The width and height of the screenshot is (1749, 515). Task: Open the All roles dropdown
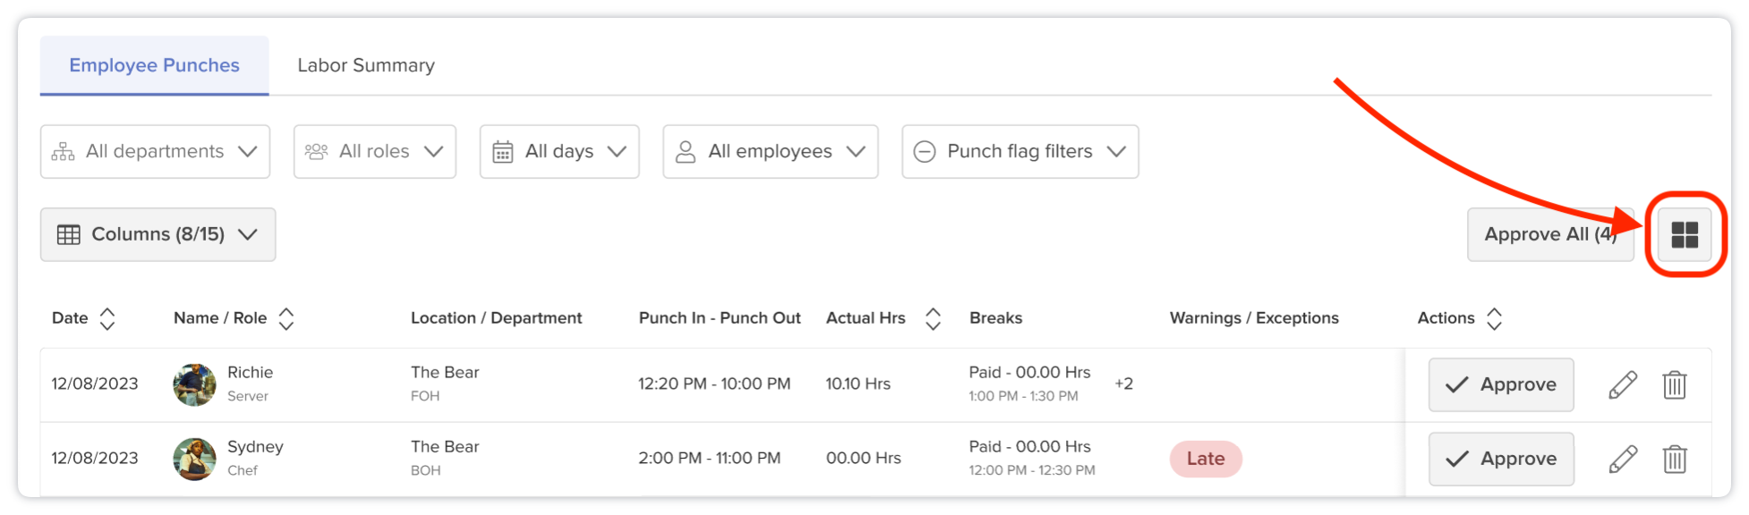(375, 151)
